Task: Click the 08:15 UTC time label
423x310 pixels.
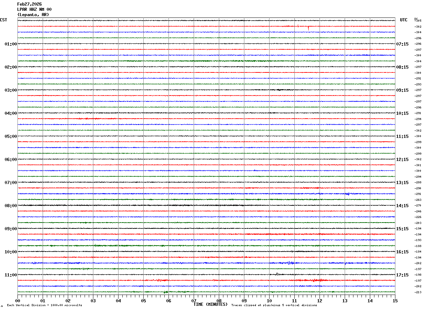Action: 402,67
